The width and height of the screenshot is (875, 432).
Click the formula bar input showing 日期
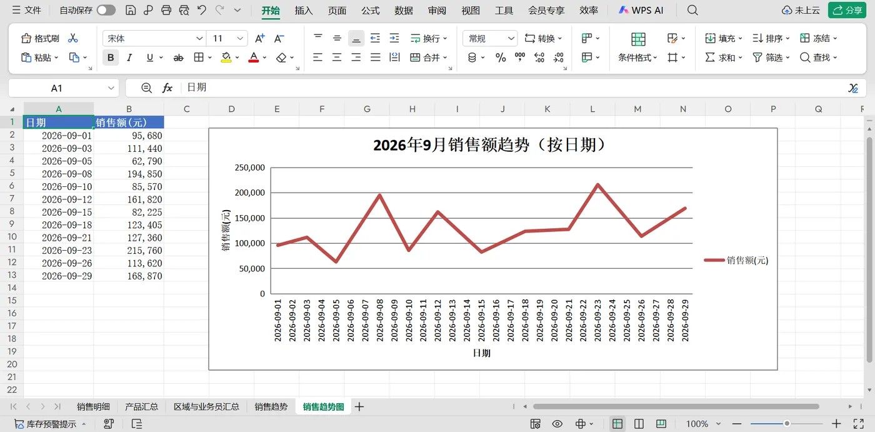coord(512,88)
